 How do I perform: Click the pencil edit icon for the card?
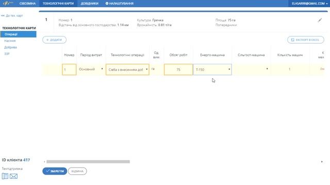(x=320, y=20)
